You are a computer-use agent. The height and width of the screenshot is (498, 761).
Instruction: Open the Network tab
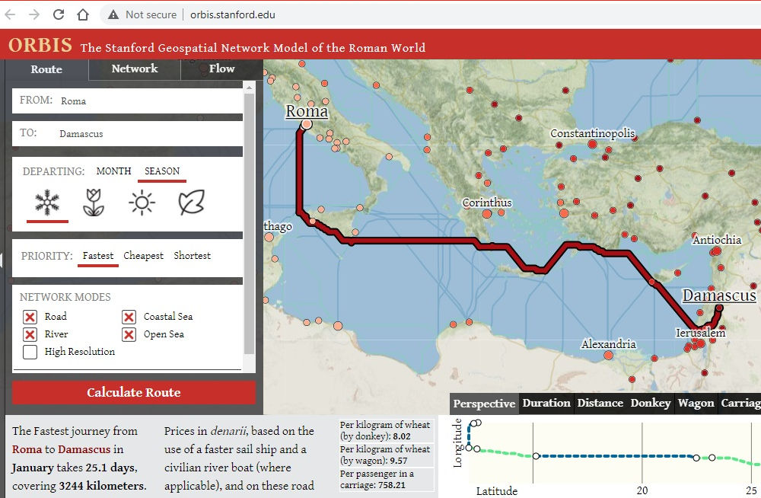(135, 69)
